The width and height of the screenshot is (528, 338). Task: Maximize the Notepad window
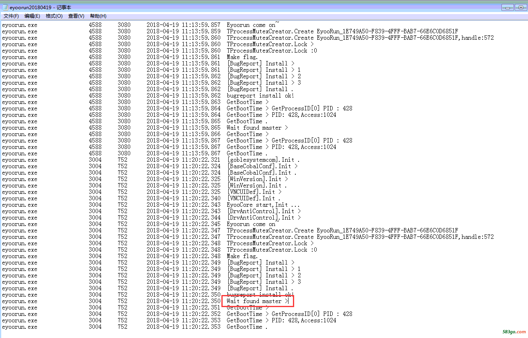[x=520, y=8]
